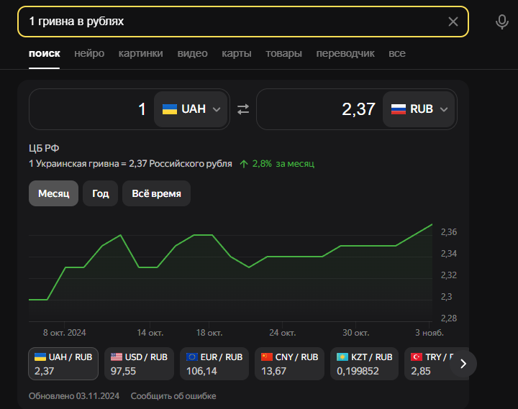This screenshot has height=409, width=518.
Task: Switch chart period to Год
Action: tap(101, 193)
